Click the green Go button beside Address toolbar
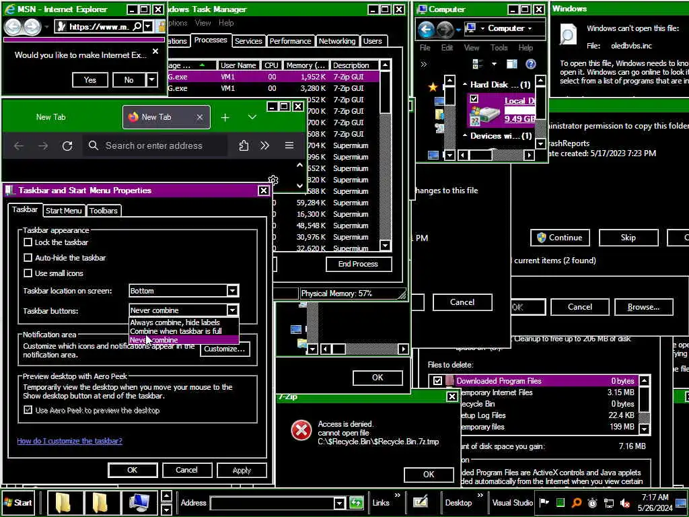The image size is (689, 517). 356,502
